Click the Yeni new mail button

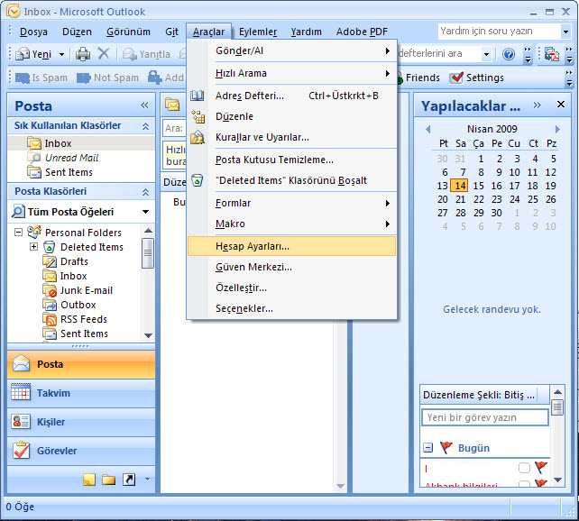(x=33, y=54)
